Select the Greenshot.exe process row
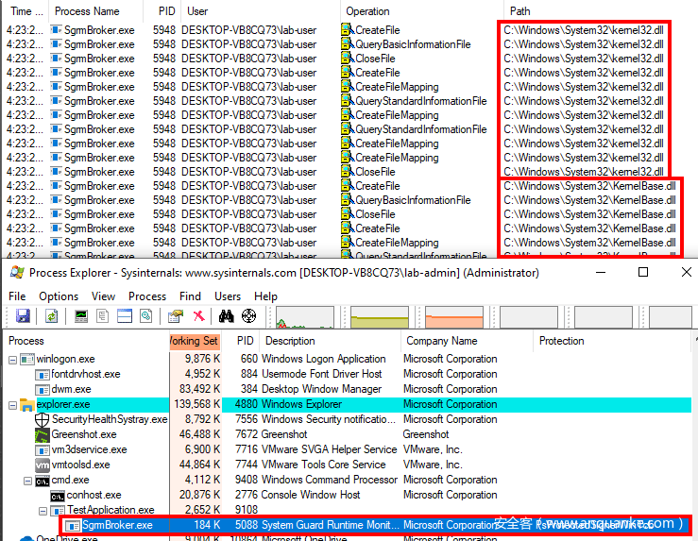This screenshot has height=541, width=698. tap(348, 434)
